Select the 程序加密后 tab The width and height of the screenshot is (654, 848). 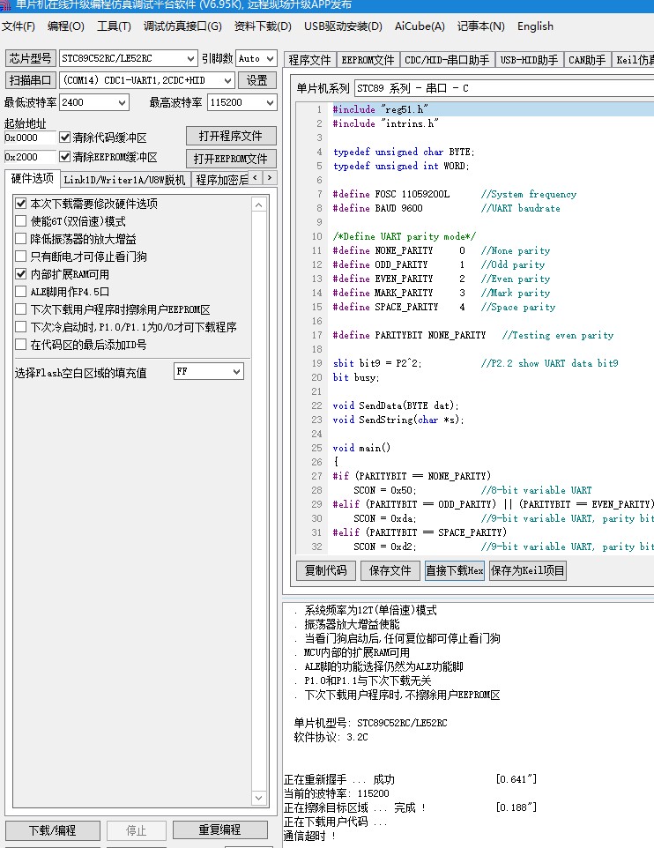221,180
